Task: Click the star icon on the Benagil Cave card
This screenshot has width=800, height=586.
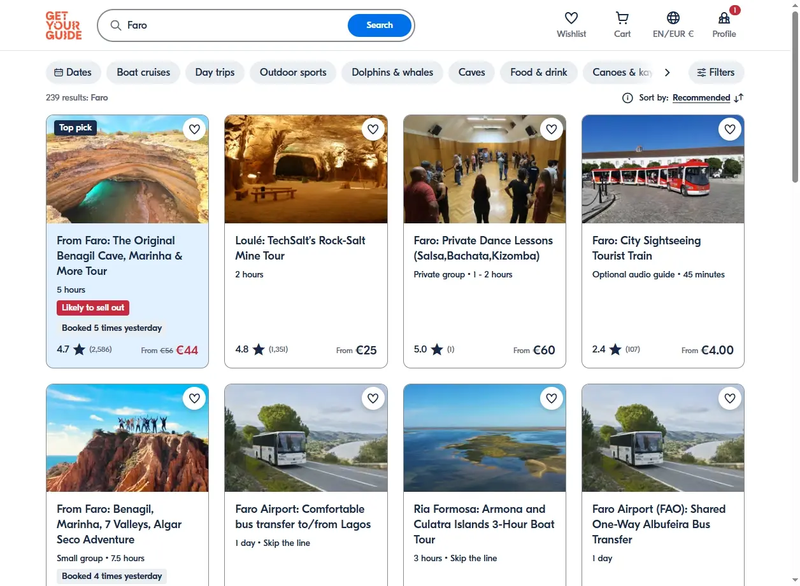Action: point(79,349)
